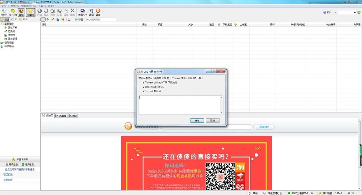Image resolution: width=362 pixels, height=195 pixels.
Task: Click the Torrent toolbar icon
Action: (x=13, y=12)
